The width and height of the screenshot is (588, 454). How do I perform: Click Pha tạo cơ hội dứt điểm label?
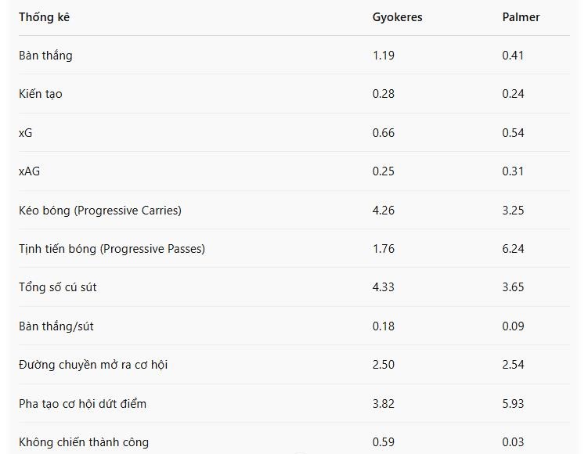click(x=82, y=404)
